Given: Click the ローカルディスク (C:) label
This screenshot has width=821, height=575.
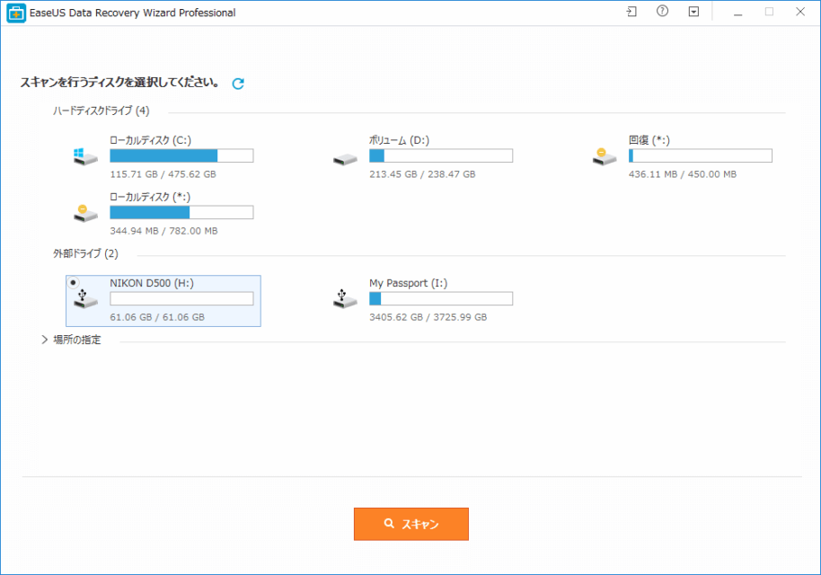Looking at the screenshot, I should (150, 140).
